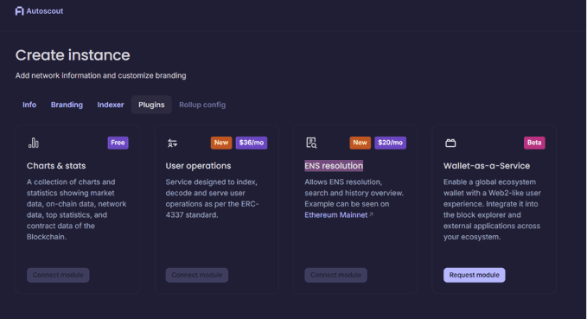Go to the Indexer tab
587x319 pixels.
[x=111, y=105]
